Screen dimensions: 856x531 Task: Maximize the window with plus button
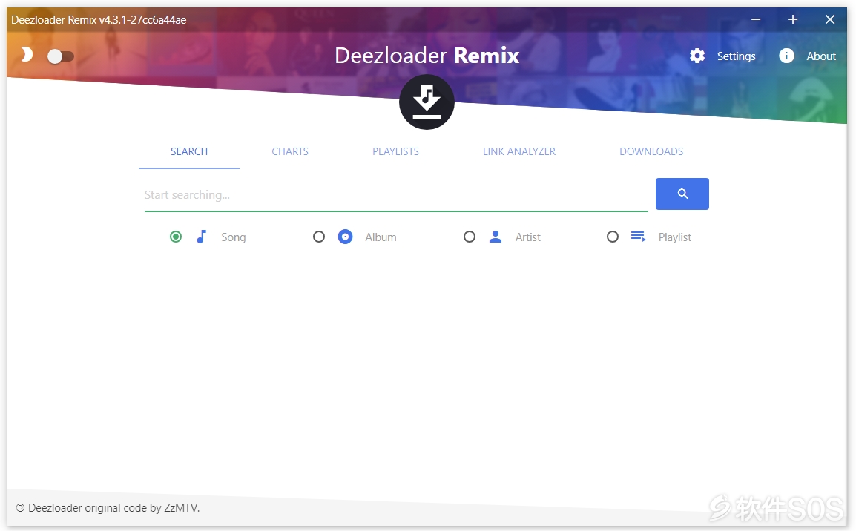click(x=793, y=19)
